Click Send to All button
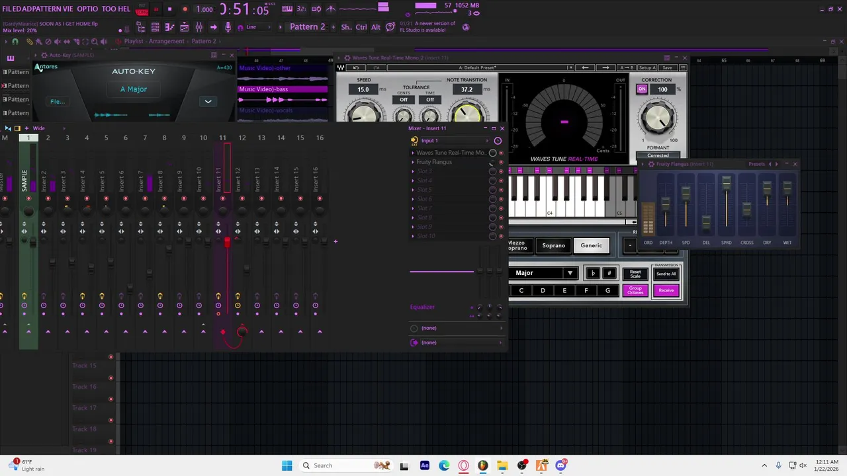Image resolution: width=847 pixels, height=476 pixels. tap(666, 274)
